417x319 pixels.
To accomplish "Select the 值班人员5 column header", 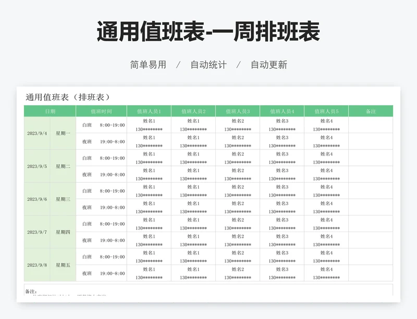I will [326, 111].
